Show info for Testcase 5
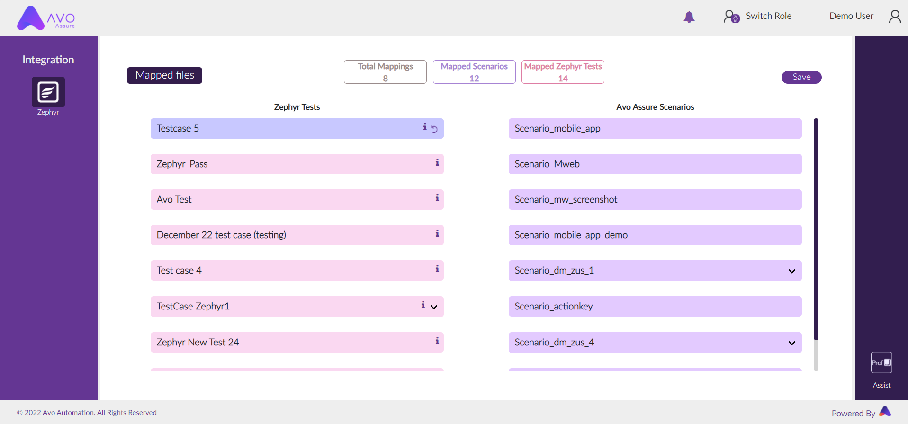The height and width of the screenshot is (424, 908). tap(425, 127)
